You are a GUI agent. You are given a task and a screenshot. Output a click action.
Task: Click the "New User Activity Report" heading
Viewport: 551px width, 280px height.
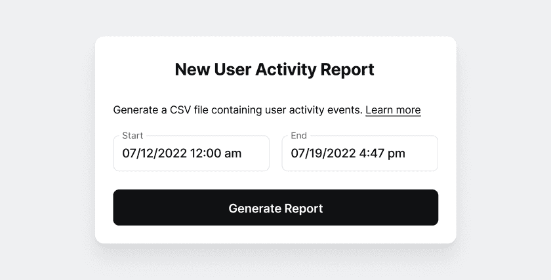coord(275,70)
